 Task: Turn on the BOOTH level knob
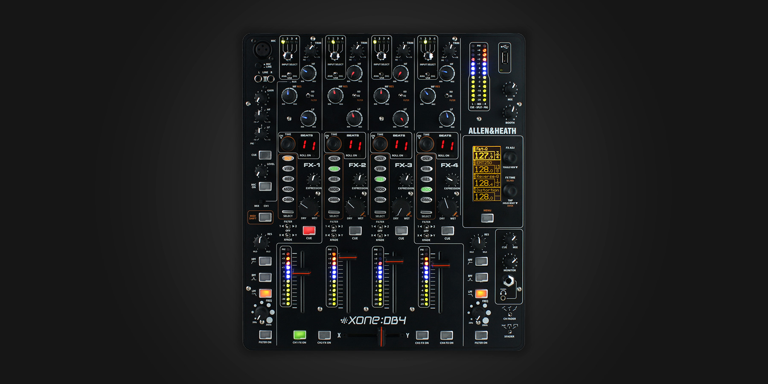(x=510, y=112)
